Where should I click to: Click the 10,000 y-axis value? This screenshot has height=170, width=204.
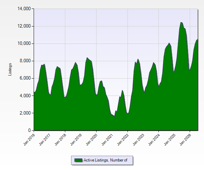coord(24,44)
